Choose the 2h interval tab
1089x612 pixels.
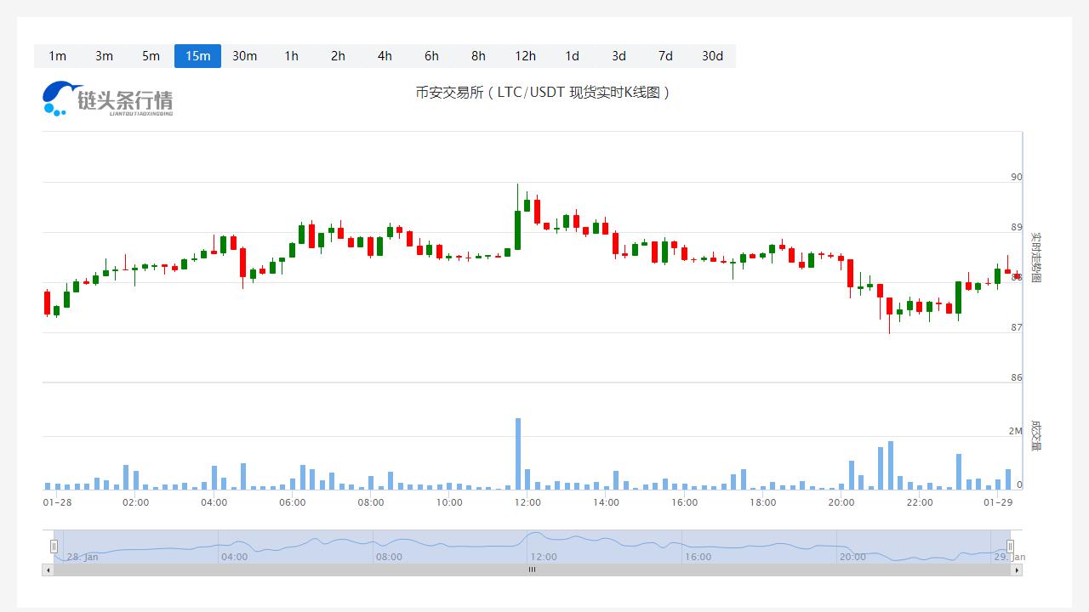coord(338,56)
